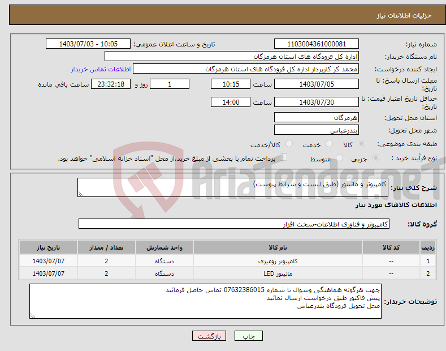Click the price validity date 1403/07/30
This screenshot has height=351, width=446.
coord(317,102)
